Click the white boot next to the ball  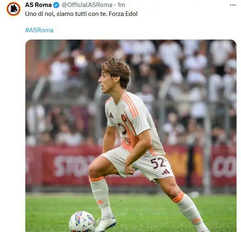coord(105,224)
